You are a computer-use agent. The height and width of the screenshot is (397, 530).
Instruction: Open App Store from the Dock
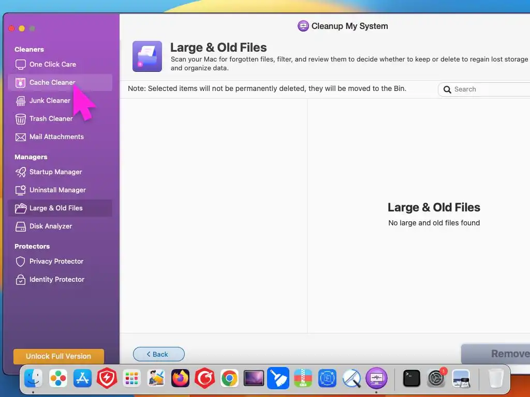tap(82, 378)
